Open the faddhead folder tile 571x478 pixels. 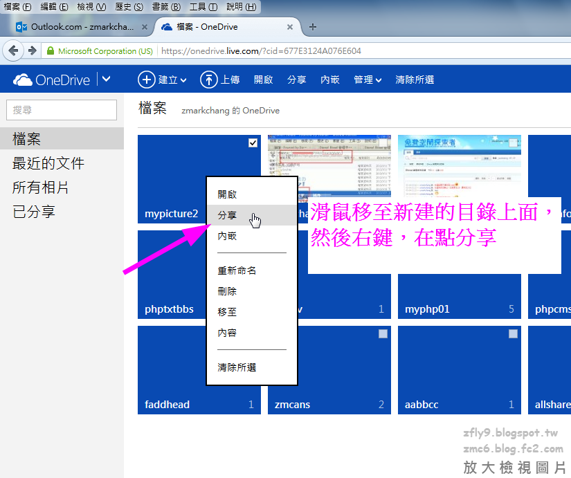click(171, 370)
